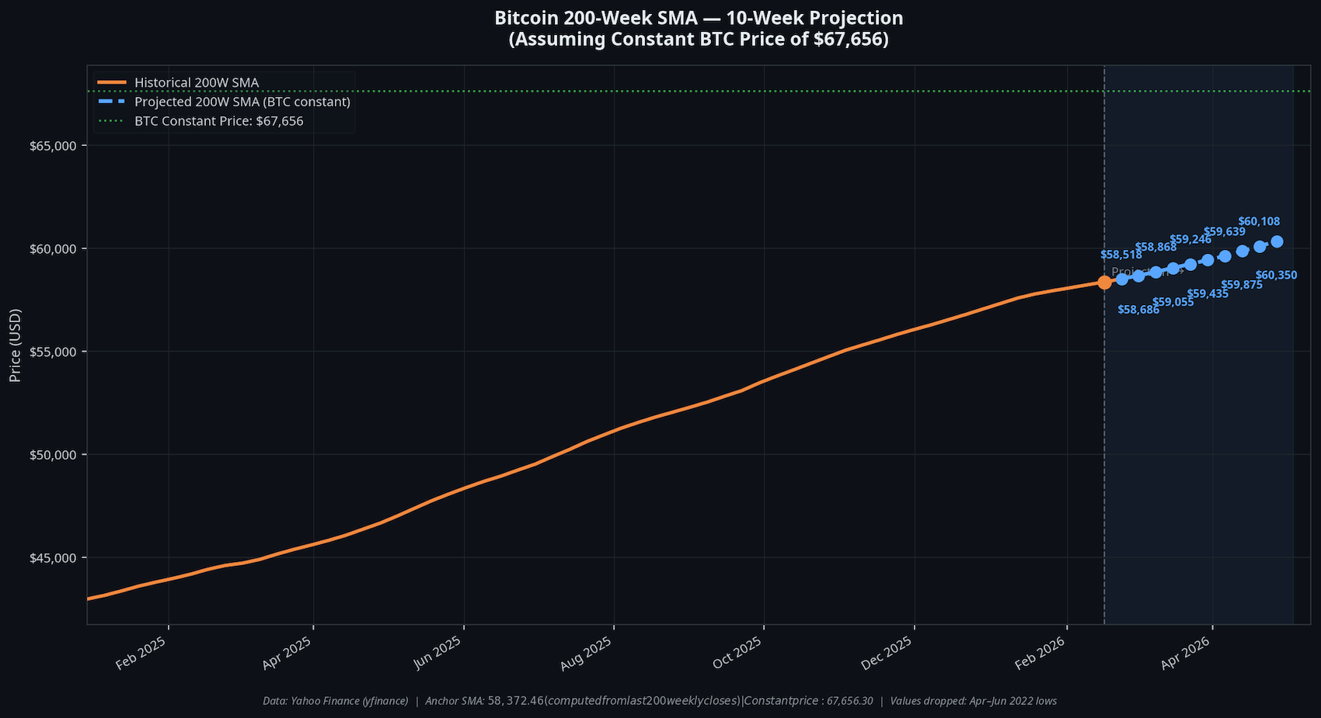
Task: Click the Price (USD) axis label
Action: 16,345
